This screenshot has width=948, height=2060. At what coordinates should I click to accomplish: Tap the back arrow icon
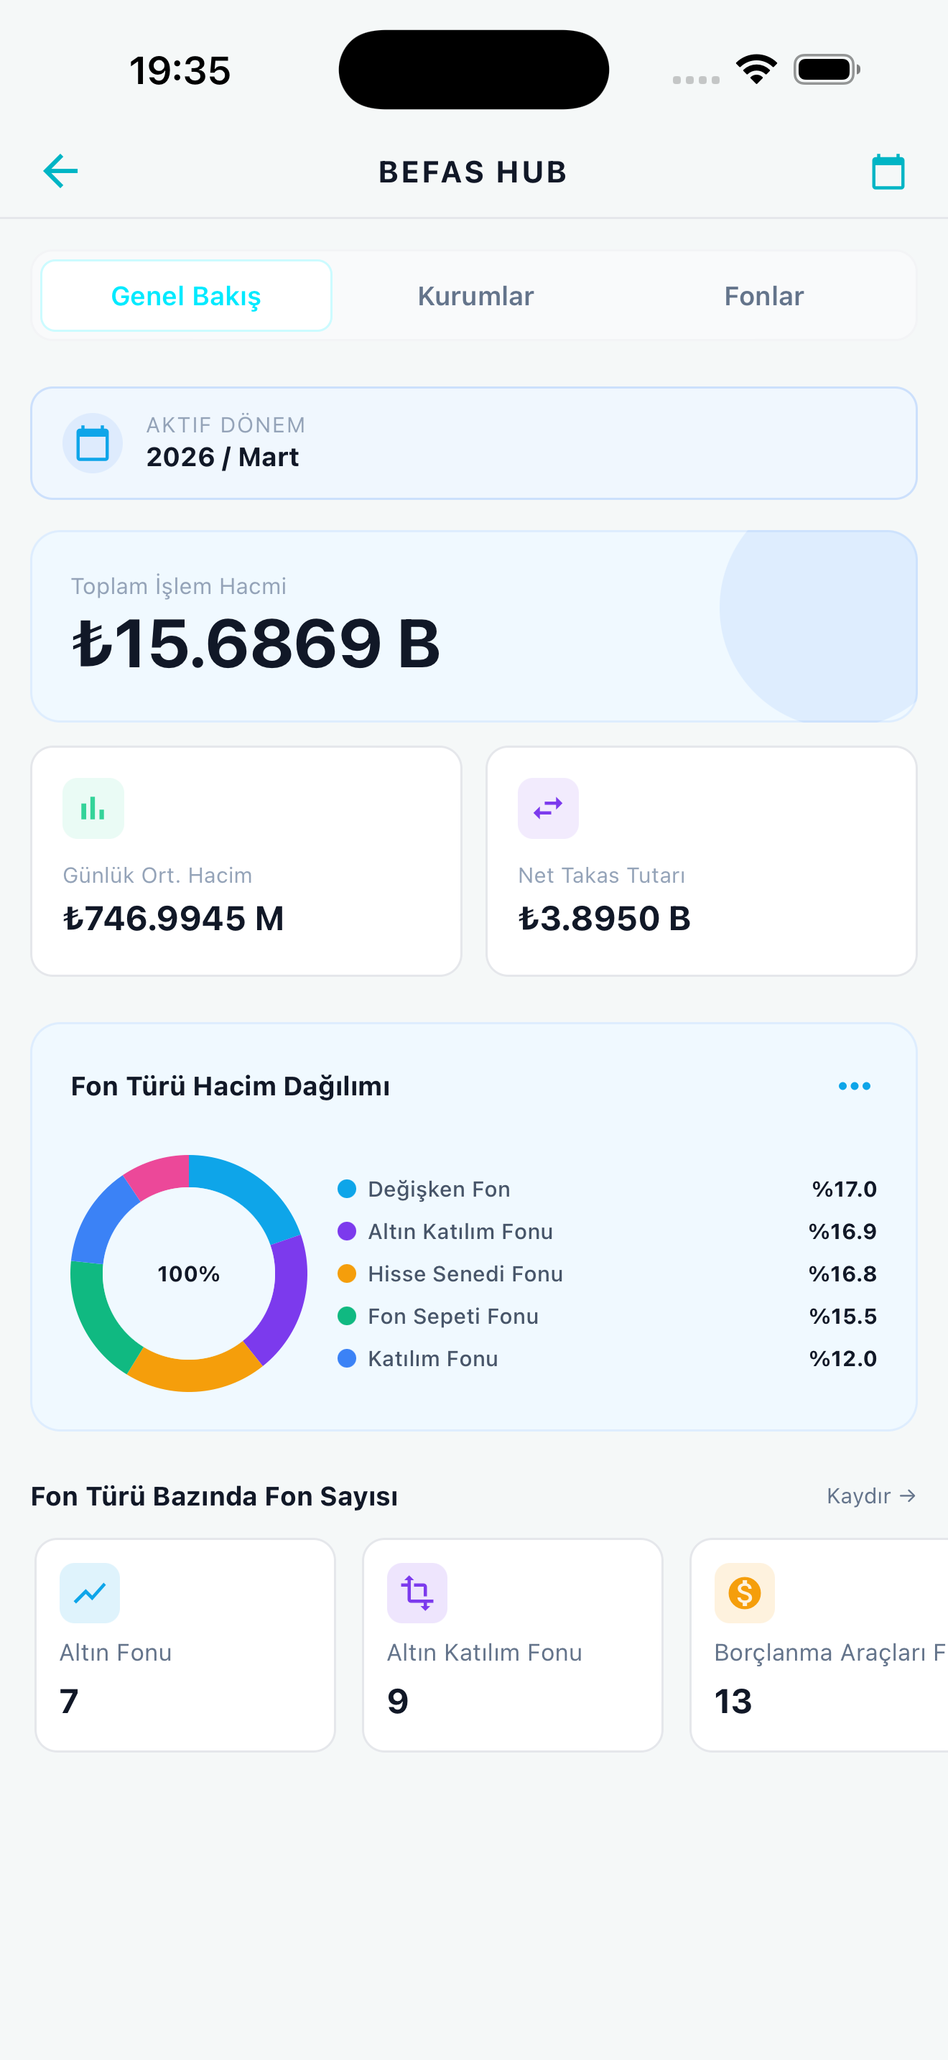click(x=61, y=171)
